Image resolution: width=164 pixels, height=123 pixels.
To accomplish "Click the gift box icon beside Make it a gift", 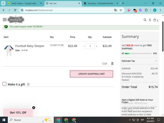I will 28,84.
